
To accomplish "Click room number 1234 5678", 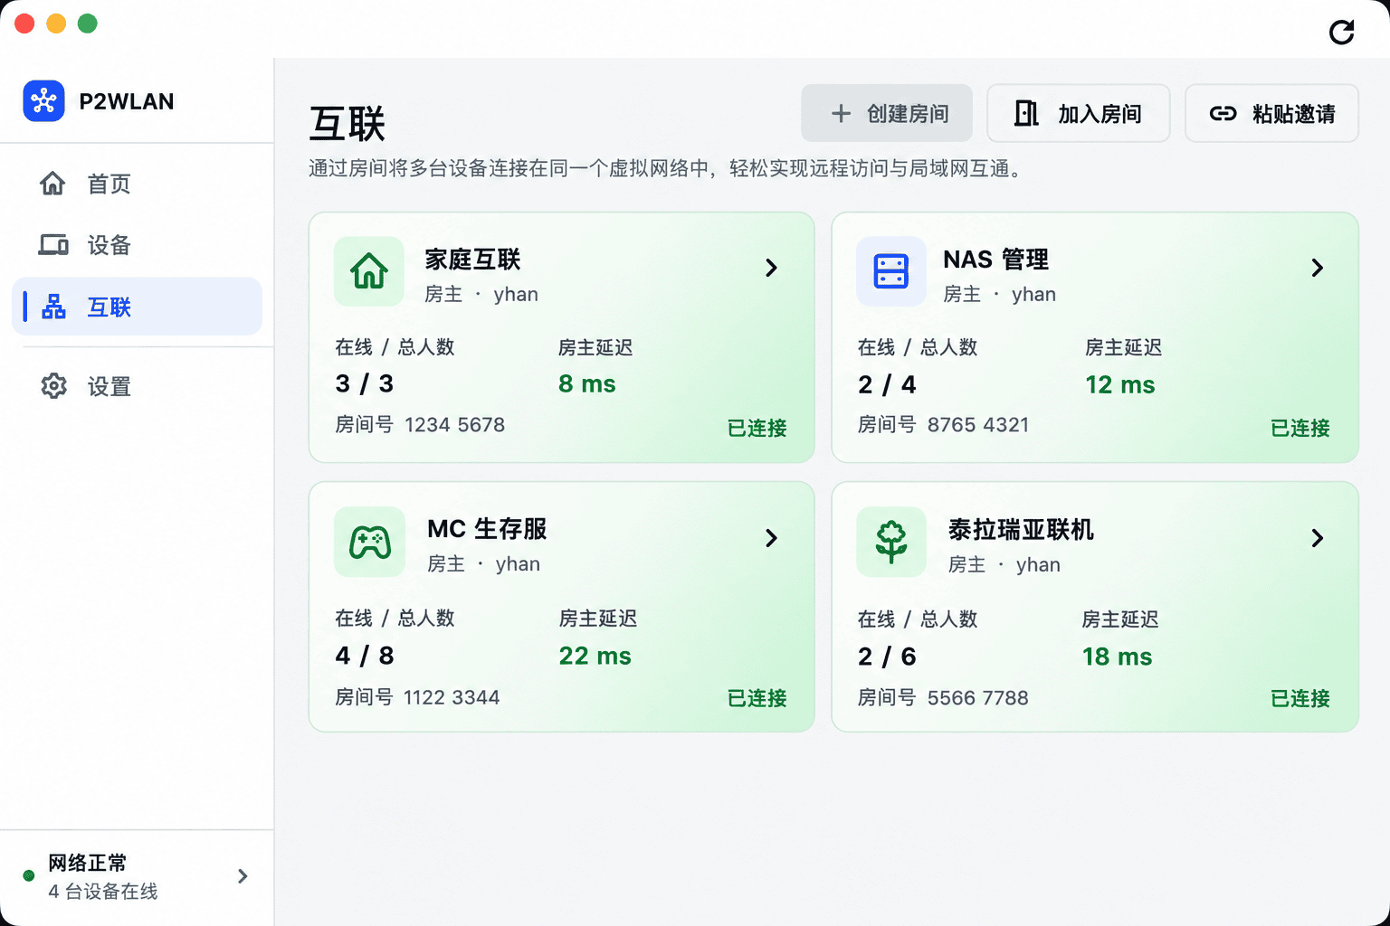I will [x=454, y=425].
